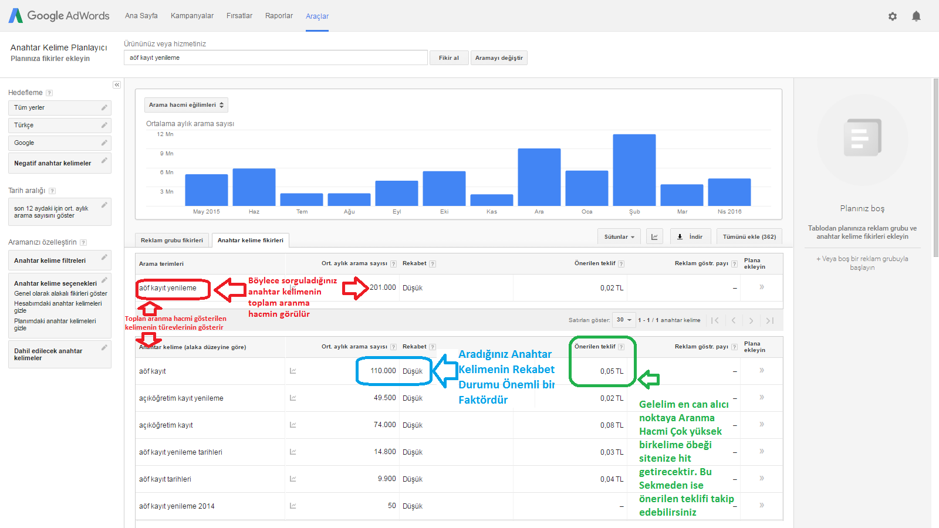Edit Dahil edilecek anahtar kelimeler
This screenshot has width=939, height=528.
104,347
